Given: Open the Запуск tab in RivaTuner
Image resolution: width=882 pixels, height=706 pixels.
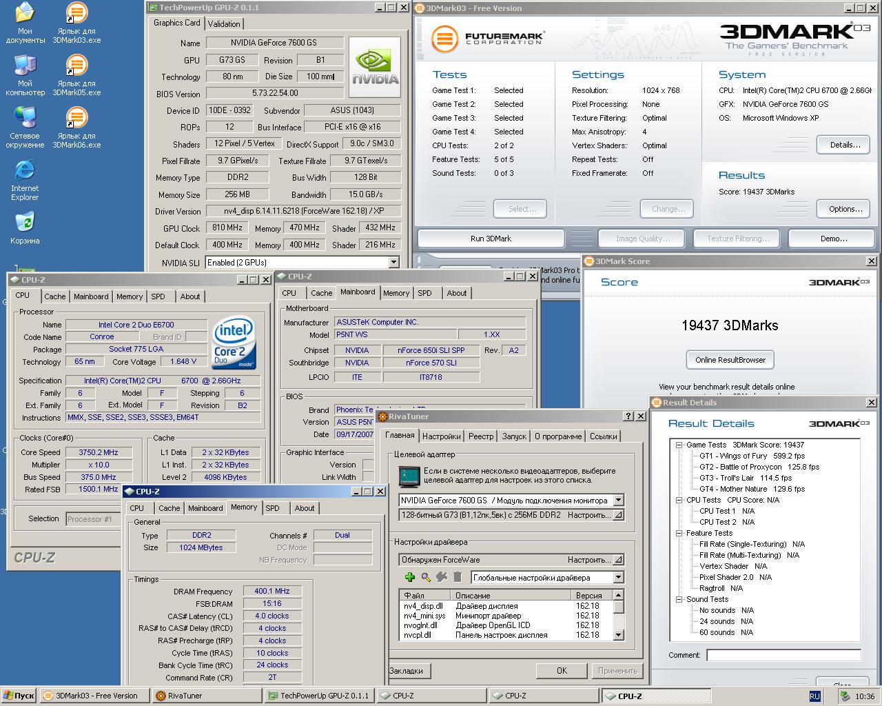Looking at the screenshot, I should 514,436.
